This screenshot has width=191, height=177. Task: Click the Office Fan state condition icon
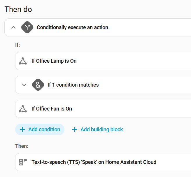click(x=23, y=109)
